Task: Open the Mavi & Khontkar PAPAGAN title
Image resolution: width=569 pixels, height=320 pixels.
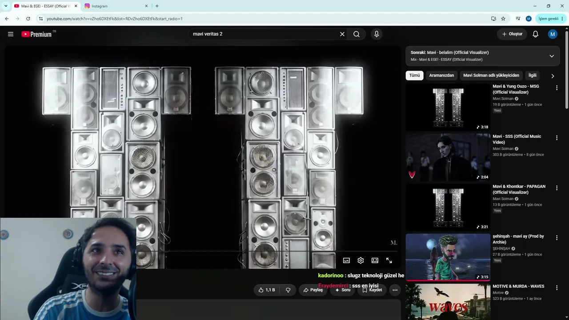Action: tap(519, 189)
